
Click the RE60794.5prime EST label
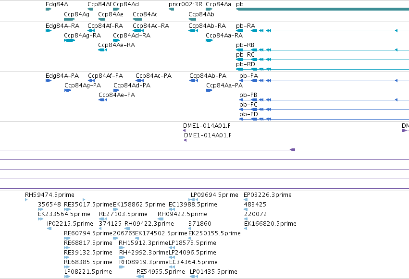[x=88, y=233]
